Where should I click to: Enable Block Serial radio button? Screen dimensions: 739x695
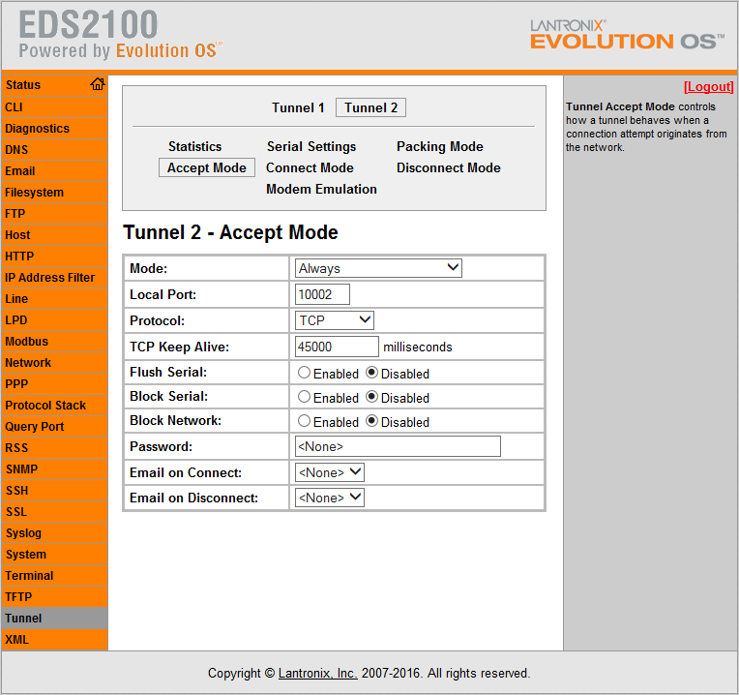(x=304, y=397)
